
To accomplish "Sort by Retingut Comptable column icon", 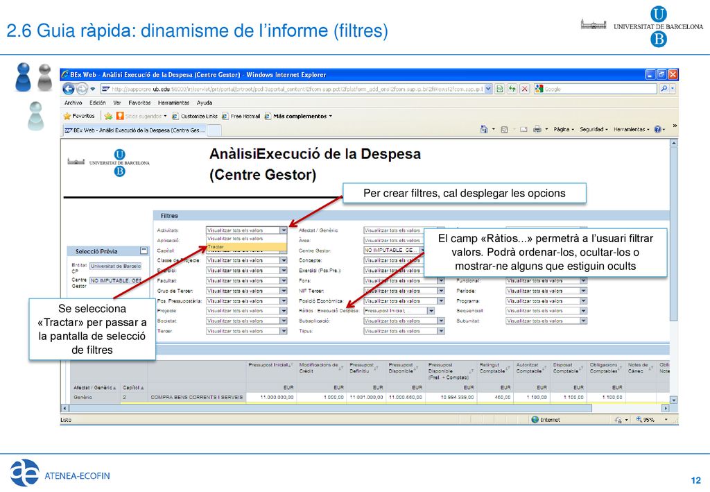I will coord(508,368).
